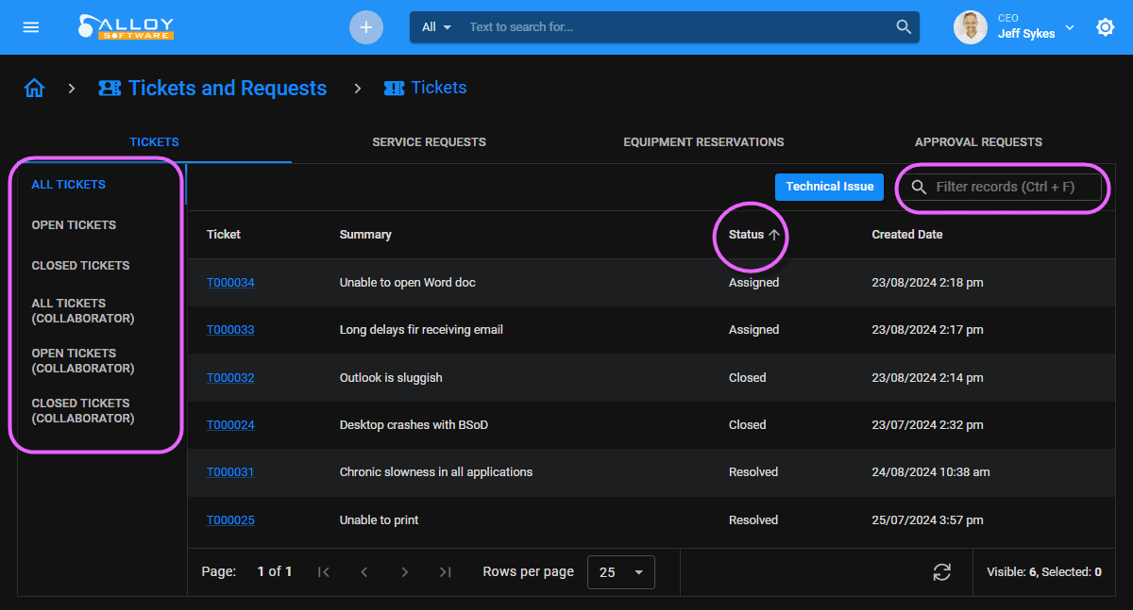Click the Tickets breadcrumb text

[x=439, y=88]
